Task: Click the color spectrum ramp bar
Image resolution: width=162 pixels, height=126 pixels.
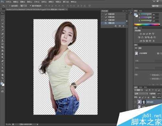Action: [147, 24]
